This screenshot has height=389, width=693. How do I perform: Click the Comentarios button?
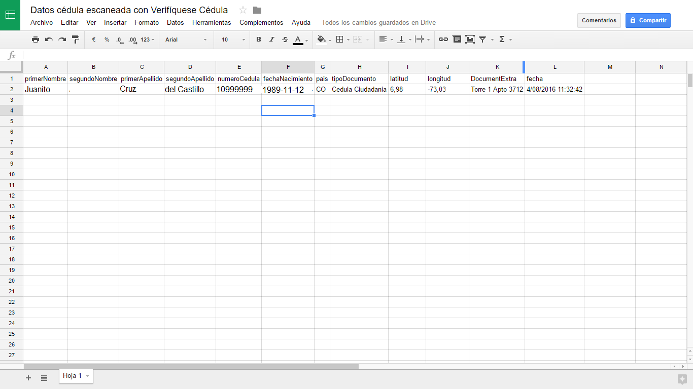tap(599, 20)
